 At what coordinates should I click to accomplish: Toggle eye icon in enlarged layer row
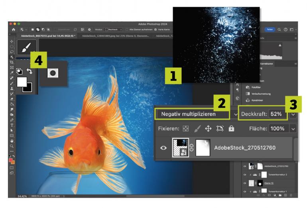(x=163, y=148)
